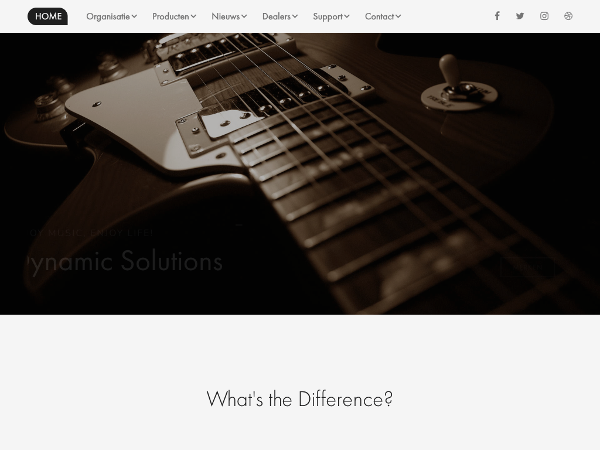Expand the chevron next to Organisatie

point(134,16)
